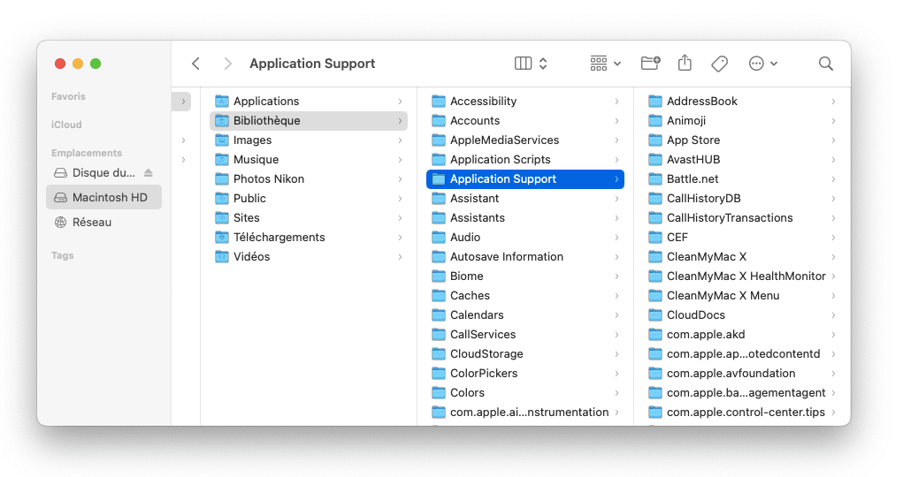The width and height of the screenshot is (903, 477).
Task: Select Macintosh HD in the sidebar
Action: 103,197
